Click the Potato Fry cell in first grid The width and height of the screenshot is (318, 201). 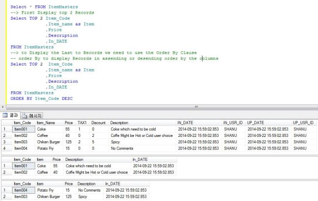pos(49,148)
